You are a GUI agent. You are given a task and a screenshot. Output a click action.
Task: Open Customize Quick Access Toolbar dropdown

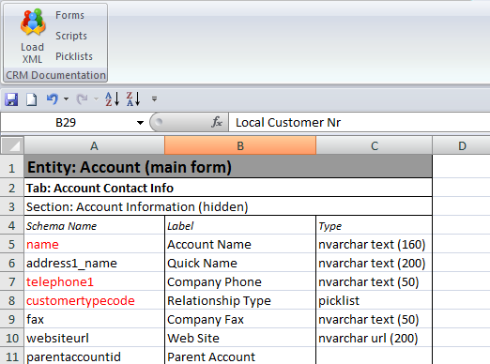pyautogui.click(x=154, y=99)
